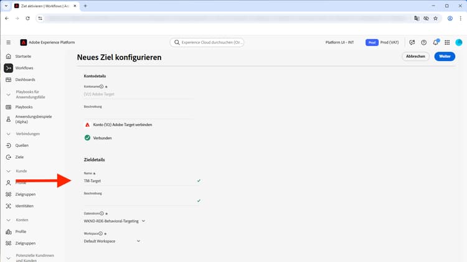Click the Dashboards icon
The image size is (467, 262).
tap(8, 80)
